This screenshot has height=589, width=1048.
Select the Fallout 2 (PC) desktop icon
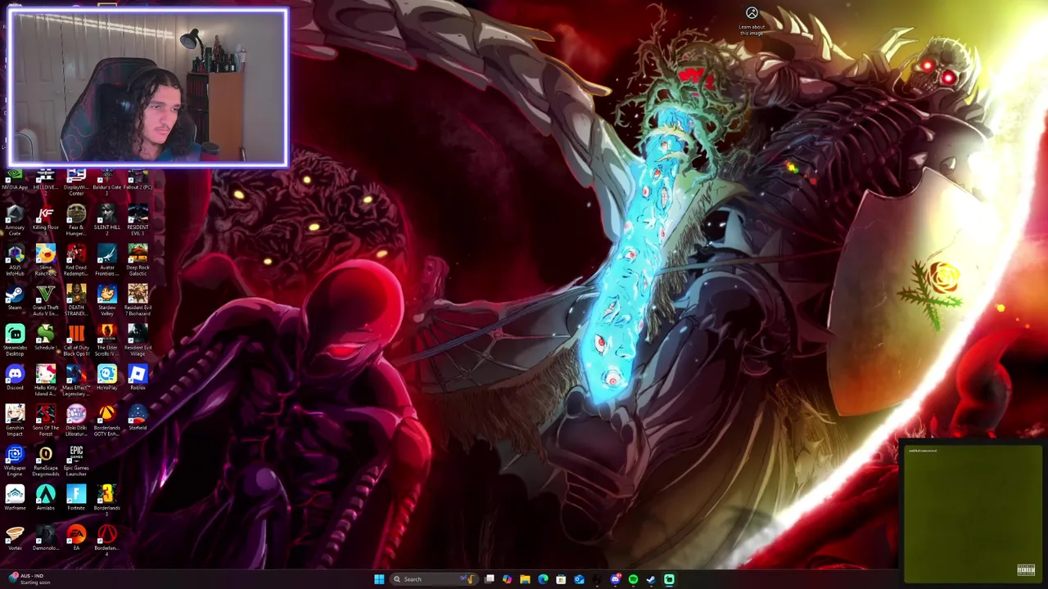138,179
